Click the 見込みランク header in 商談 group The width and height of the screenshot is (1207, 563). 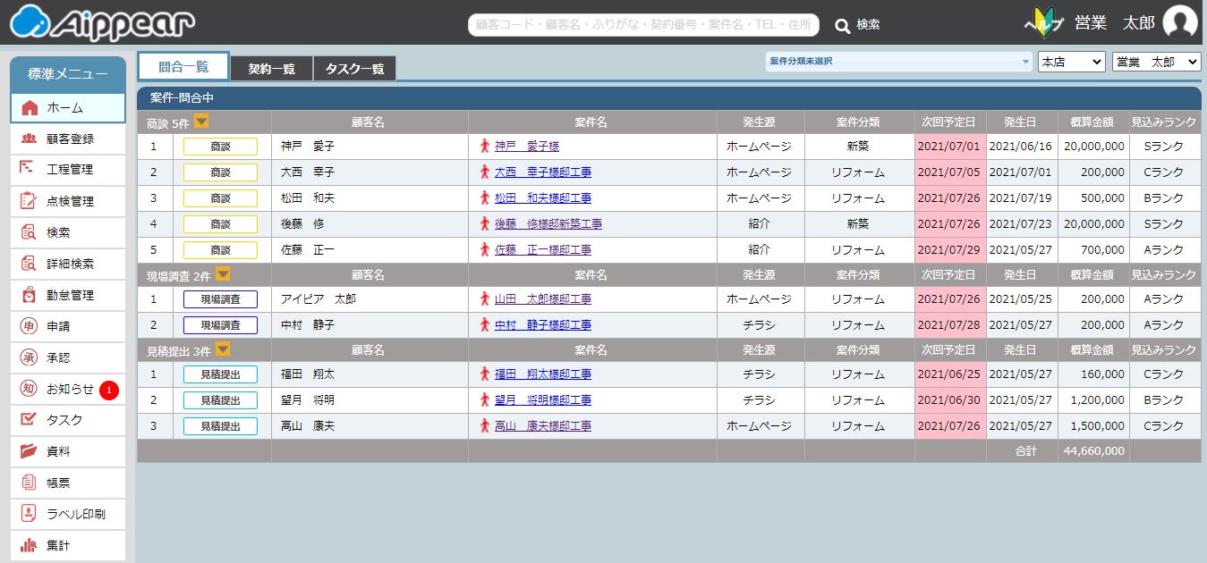pyautogui.click(x=1164, y=122)
